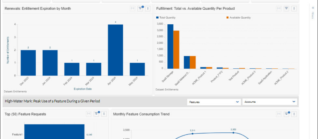Image resolution: width=318 pixels, height=139 pixels.
Task: Click 'Dataset: Entitlements' under Renewals chart
Action: point(15,92)
